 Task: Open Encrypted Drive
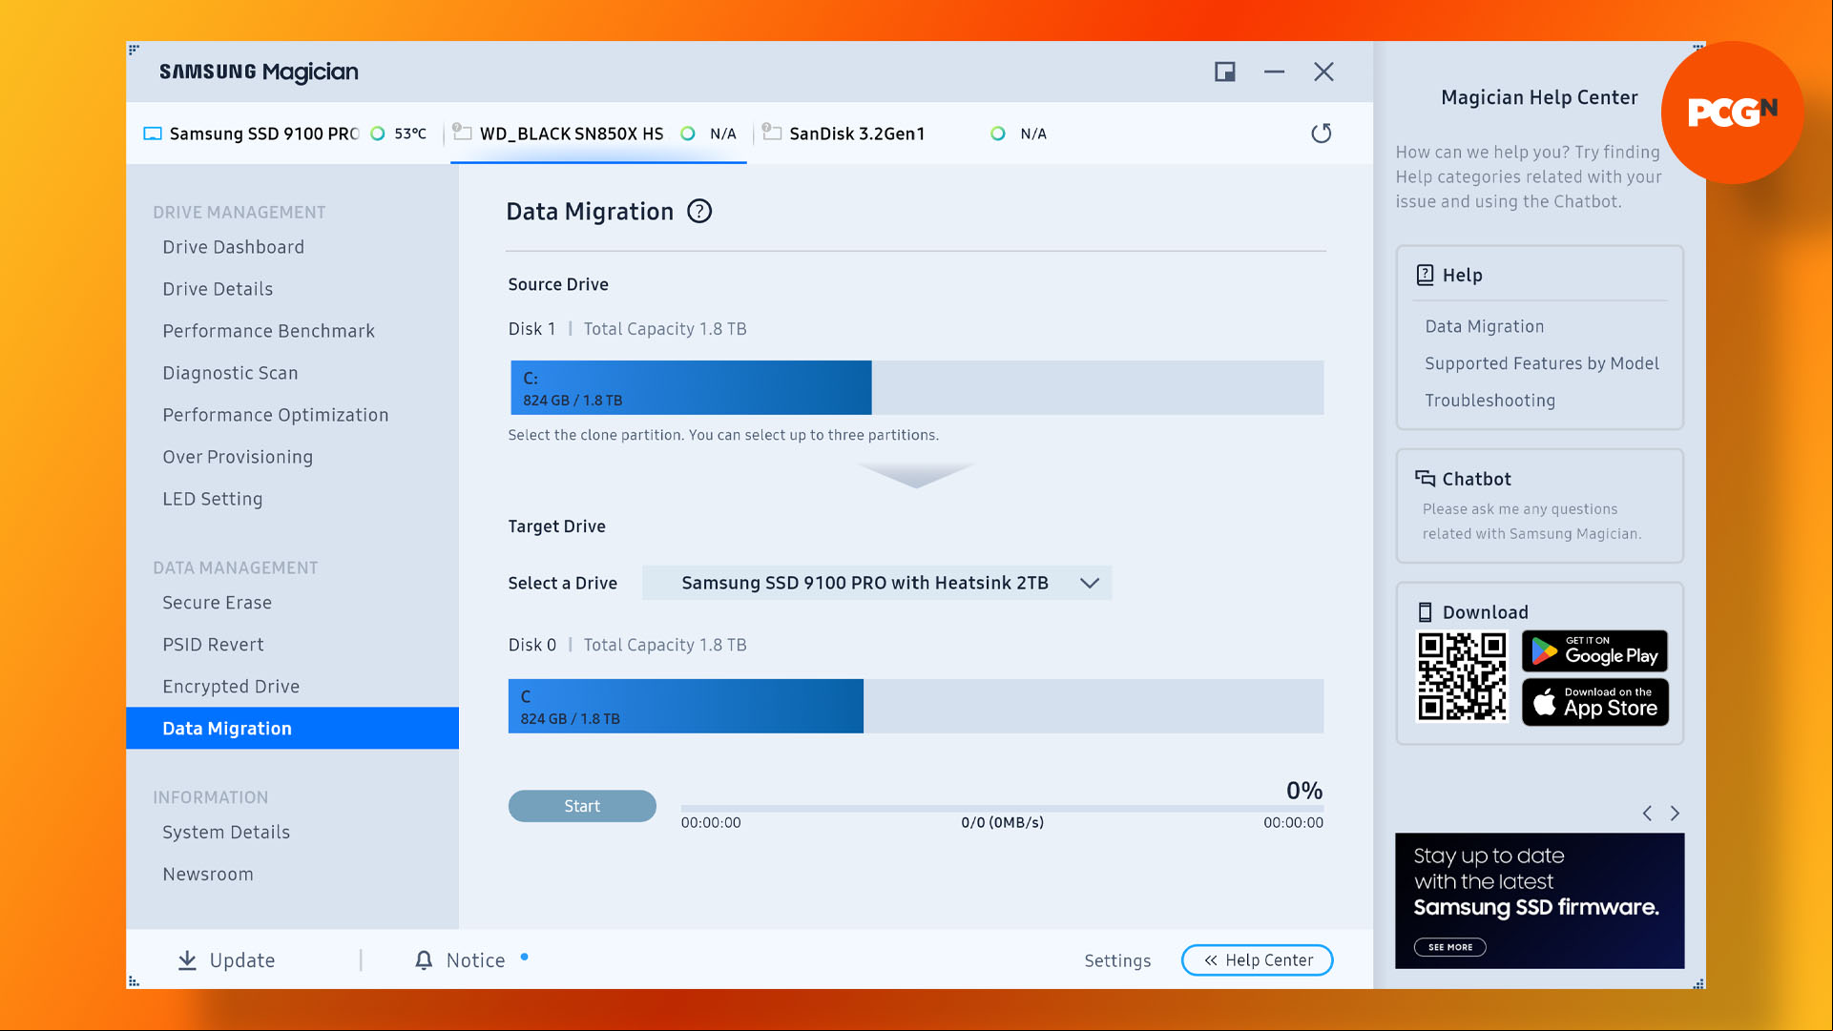231,687
